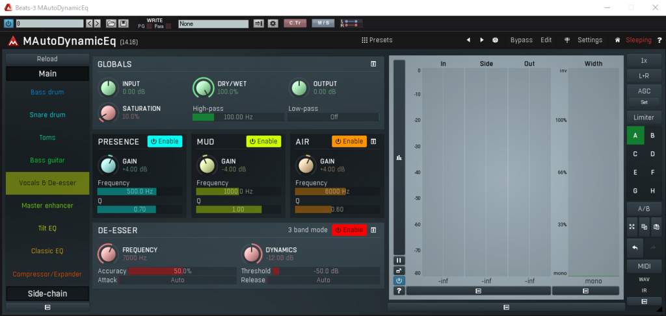Image resolution: width=666 pixels, height=316 pixels.
Task: Click the routing arrow icon beside None field
Action: (x=259, y=24)
